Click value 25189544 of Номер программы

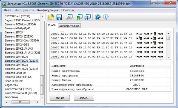[137, 75]
